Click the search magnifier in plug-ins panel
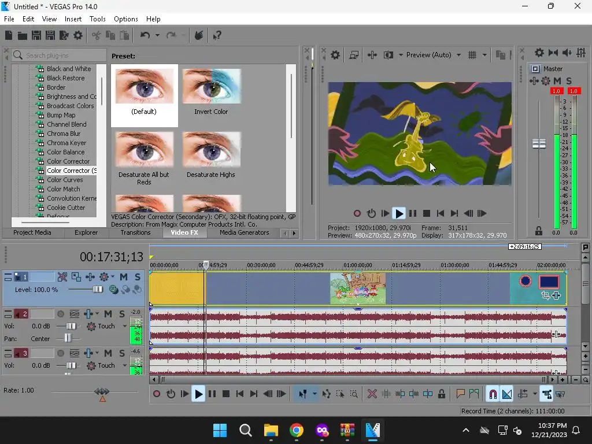 pyautogui.click(x=18, y=55)
